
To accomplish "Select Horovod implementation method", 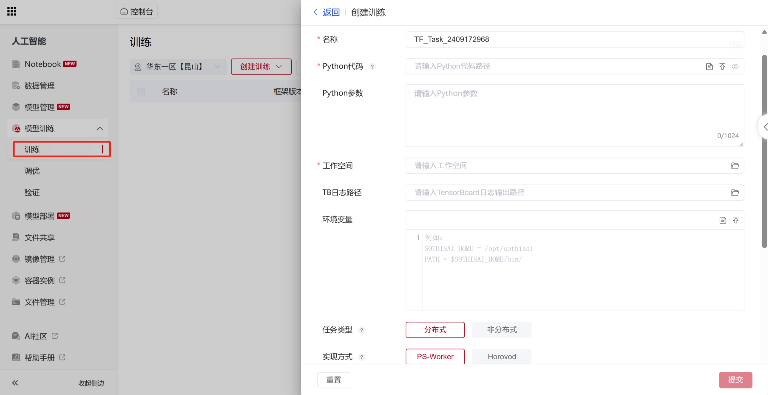I will click(501, 356).
